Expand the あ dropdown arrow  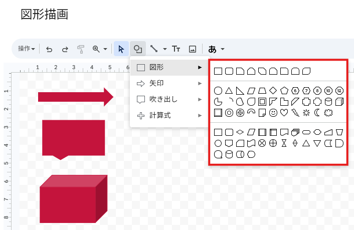(x=223, y=49)
